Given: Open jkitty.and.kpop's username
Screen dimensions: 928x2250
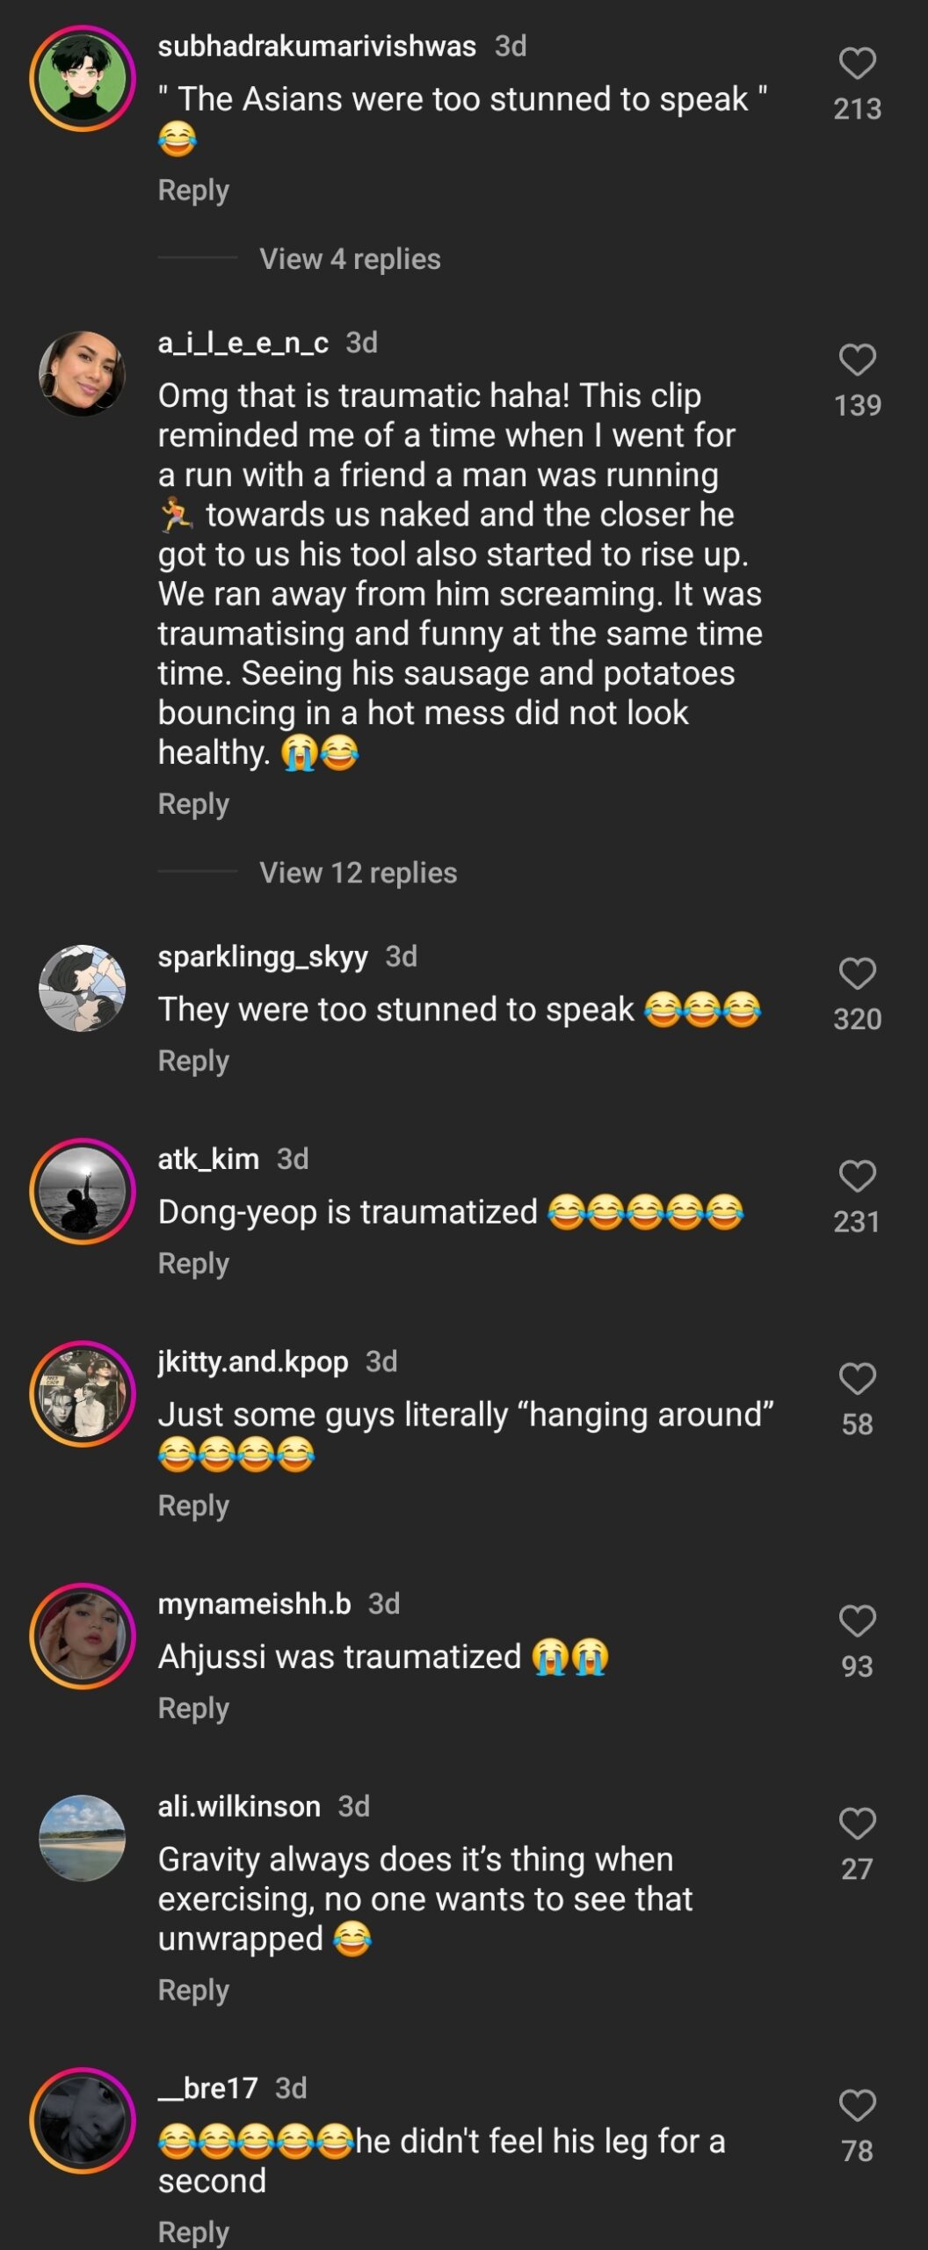Looking at the screenshot, I should pyautogui.click(x=255, y=1361).
